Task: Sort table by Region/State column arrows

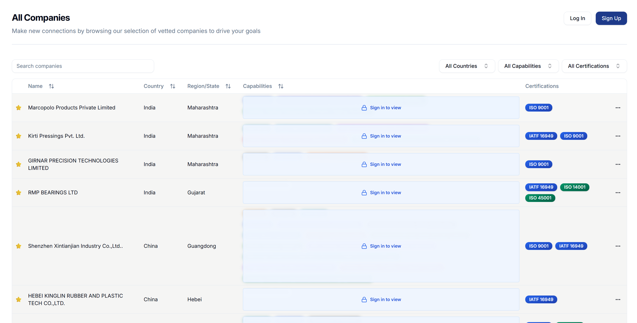Action: [228, 86]
